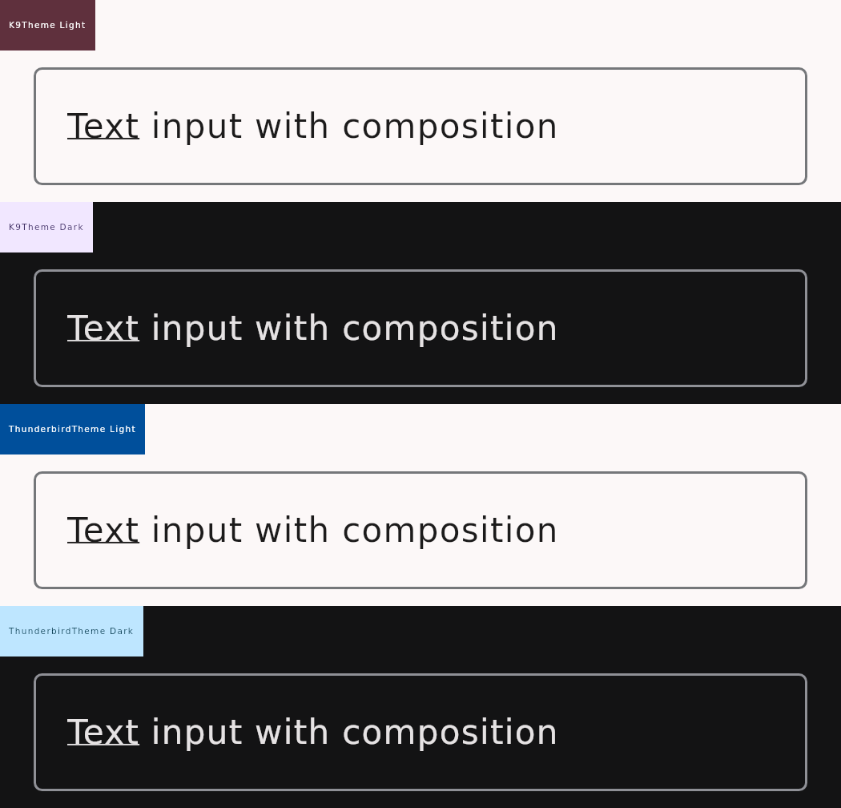Viewport: 841px width, 808px height.
Task: Click the K9Theme Light label
Action: [47, 25]
